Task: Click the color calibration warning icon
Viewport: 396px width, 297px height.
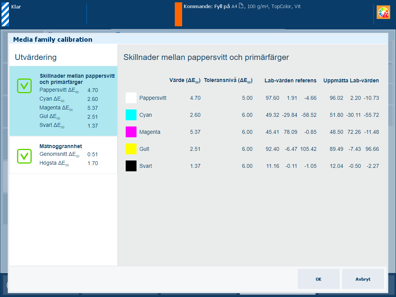Action: pyautogui.click(x=383, y=12)
